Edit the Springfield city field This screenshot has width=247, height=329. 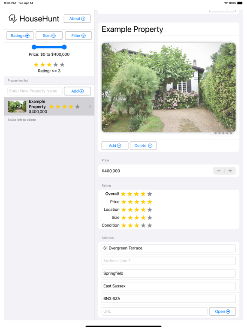point(169,273)
